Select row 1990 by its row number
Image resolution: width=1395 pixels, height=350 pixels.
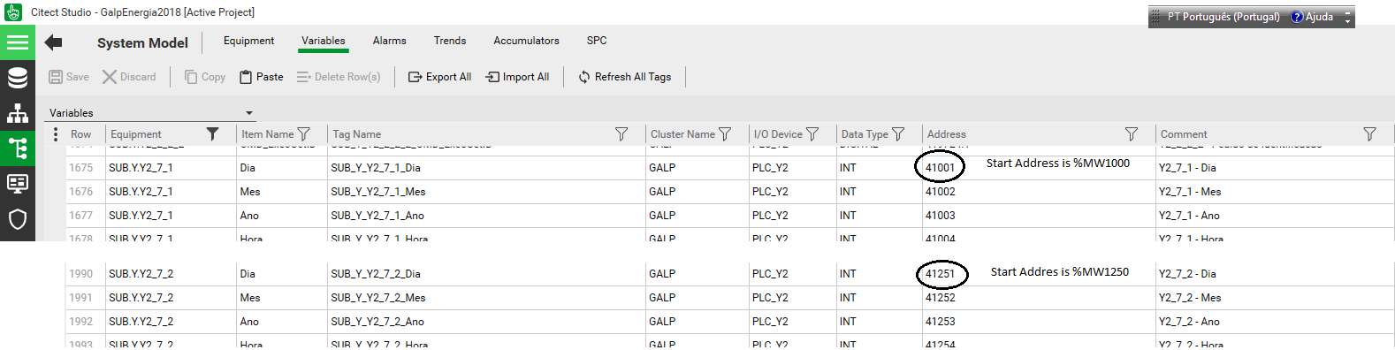pyautogui.click(x=80, y=274)
